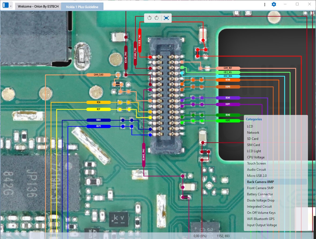Select the blue RDN3 signal label
Image resolution: width=316 pixels, height=239 pixels.
(x=98, y=120)
